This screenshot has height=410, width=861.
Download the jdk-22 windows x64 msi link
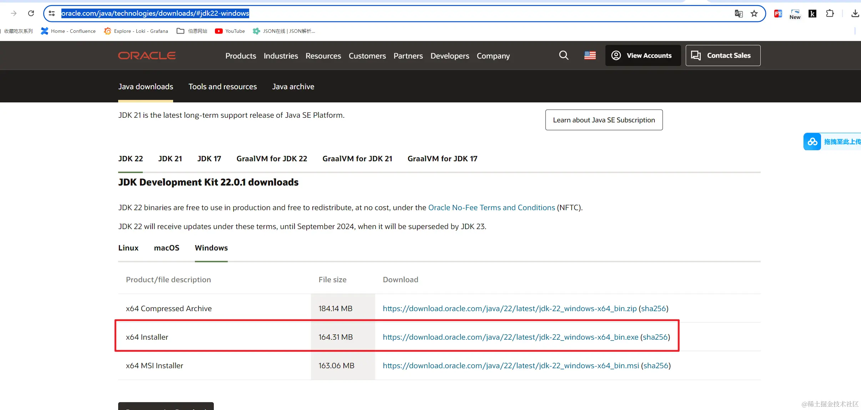(511, 366)
